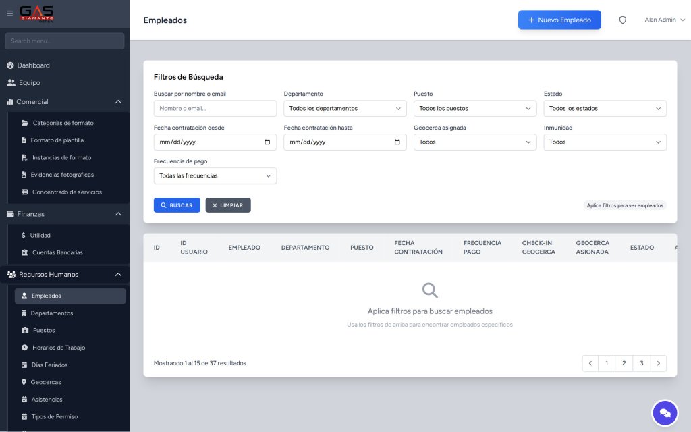Open the Puesto dropdown
The width and height of the screenshot is (691, 432).
[x=475, y=109]
